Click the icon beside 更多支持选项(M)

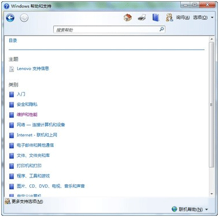[7, 202]
